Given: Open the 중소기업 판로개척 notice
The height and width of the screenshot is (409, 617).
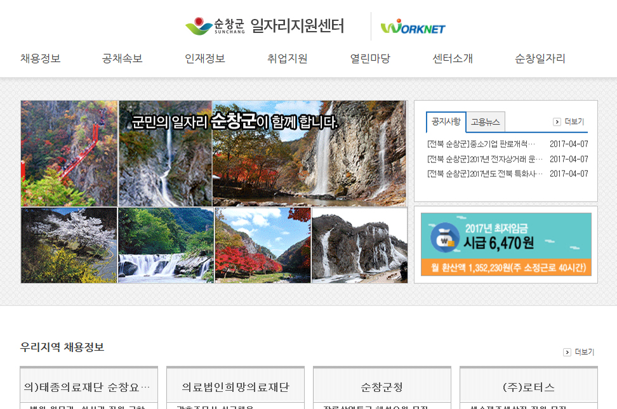Looking at the screenshot, I should coord(481,144).
